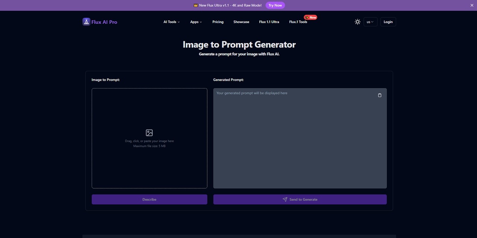Copy generated prompt with clipboard icon
Screen dimensions: 477x238
380,95
